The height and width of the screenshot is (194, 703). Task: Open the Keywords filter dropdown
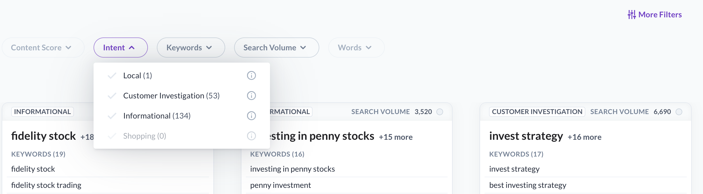(191, 48)
